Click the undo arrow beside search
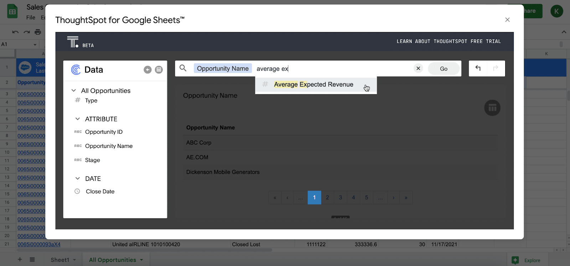The image size is (570, 266). point(478,68)
